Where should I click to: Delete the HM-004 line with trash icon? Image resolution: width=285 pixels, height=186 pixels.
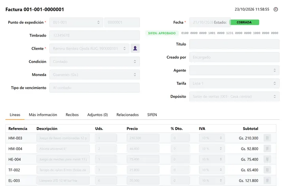click(x=267, y=149)
